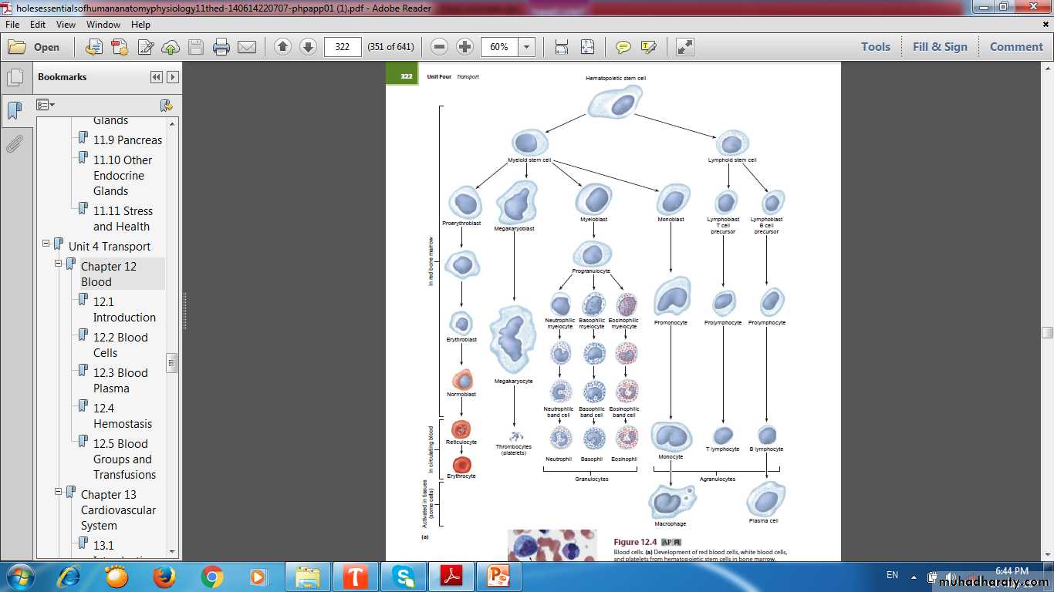The image size is (1054, 592).
Task: Open the Fill & Sign pane
Action: 939,47
